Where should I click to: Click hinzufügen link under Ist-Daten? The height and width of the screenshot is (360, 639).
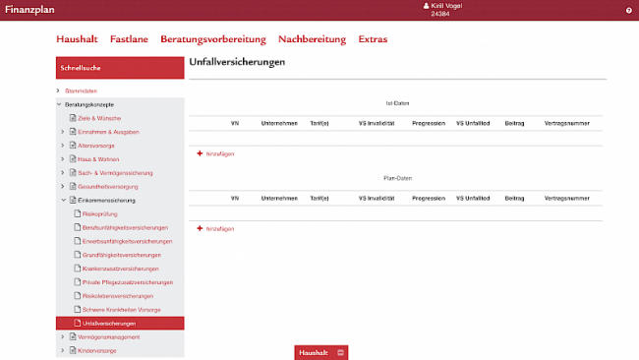tap(220, 153)
